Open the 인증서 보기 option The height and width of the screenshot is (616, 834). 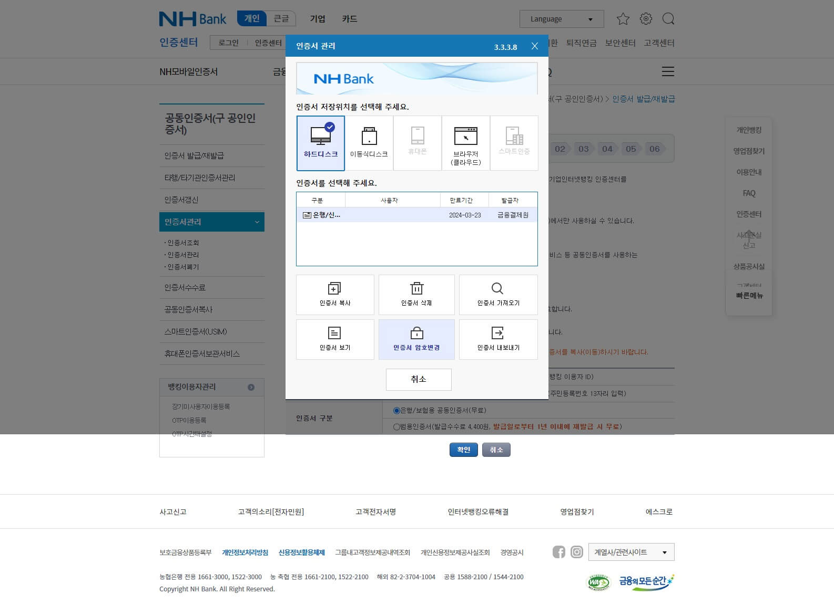pyautogui.click(x=335, y=339)
